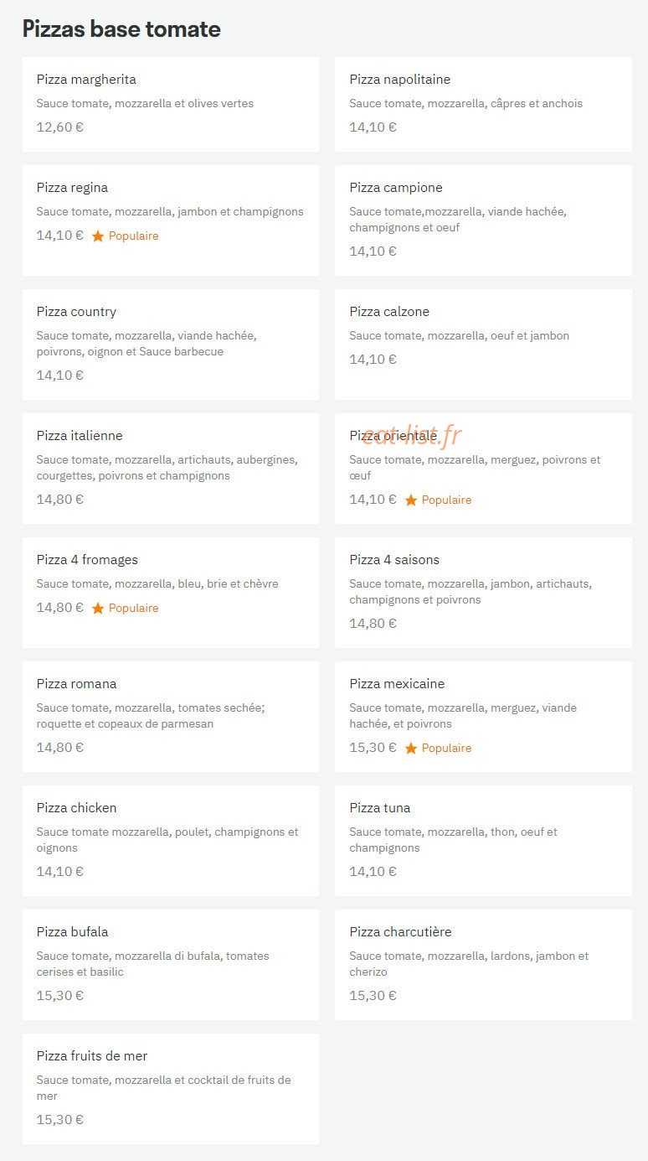Select the Pizza fruits de mer card

point(171,1089)
